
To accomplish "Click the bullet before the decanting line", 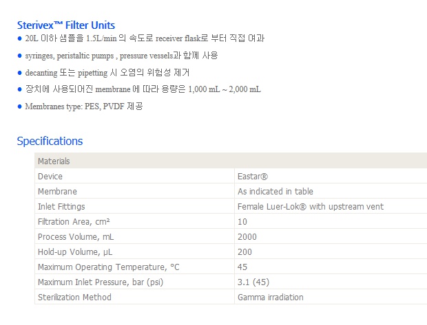I will click(19, 72).
